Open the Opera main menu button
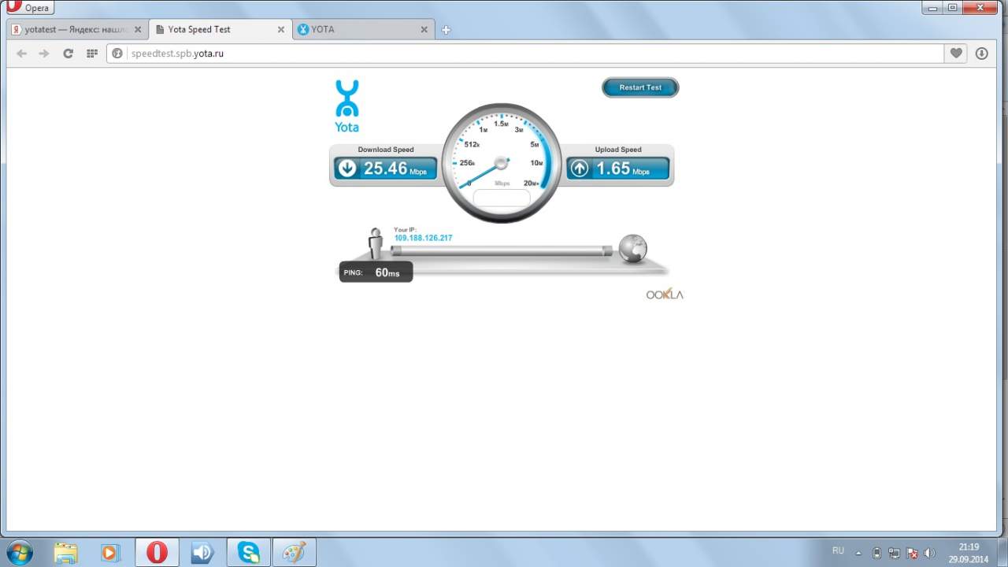The height and width of the screenshot is (567, 1008). tap(28, 8)
